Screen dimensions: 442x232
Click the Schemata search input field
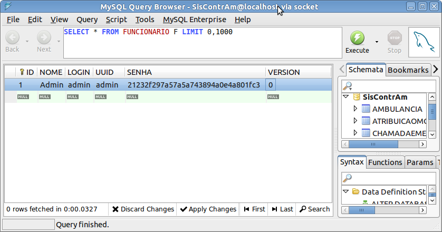(389, 86)
